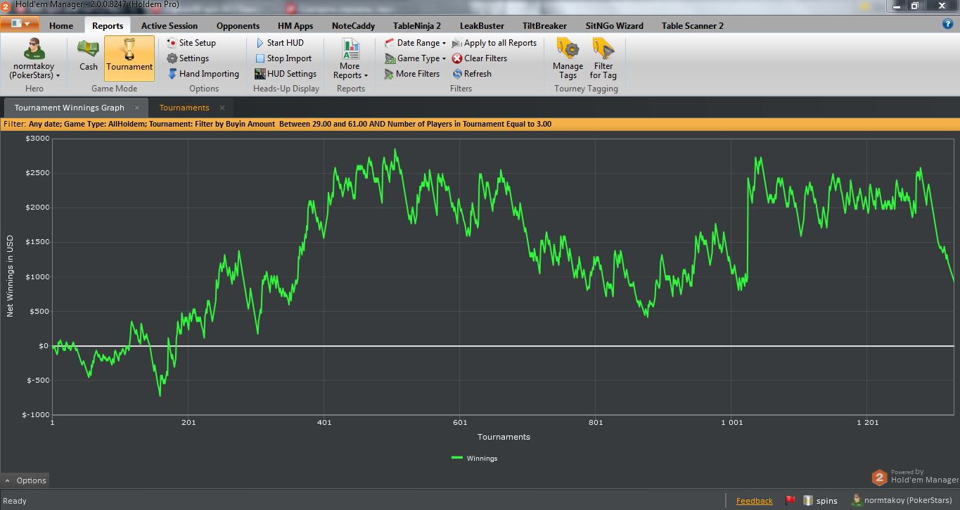Screen dimensions: 960x510
Task: Switch to the Home ribbon tab
Action: coord(61,26)
